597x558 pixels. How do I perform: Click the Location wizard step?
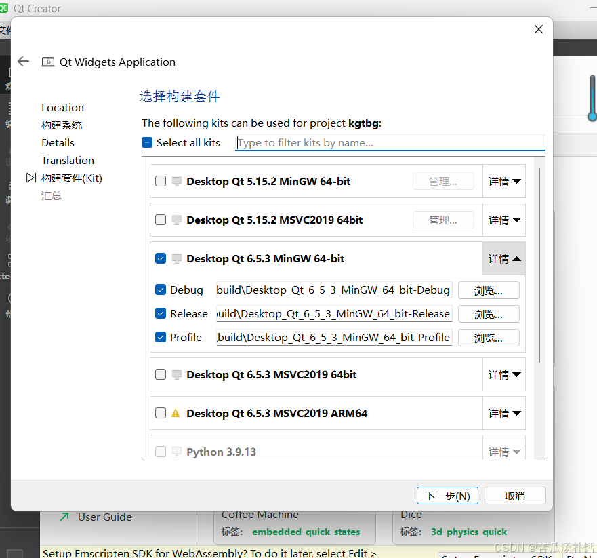[x=62, y=107]
